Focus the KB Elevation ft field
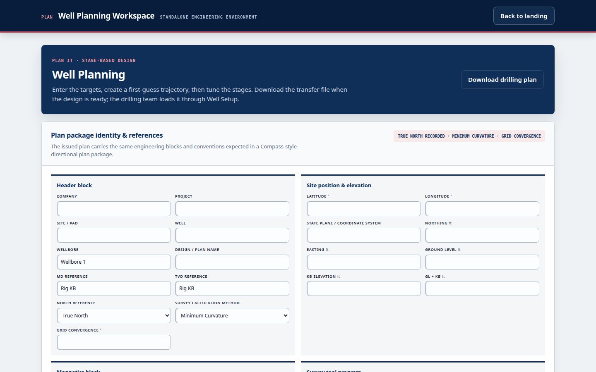The width and height of the screenshot is (596, 372). (364, 289)
